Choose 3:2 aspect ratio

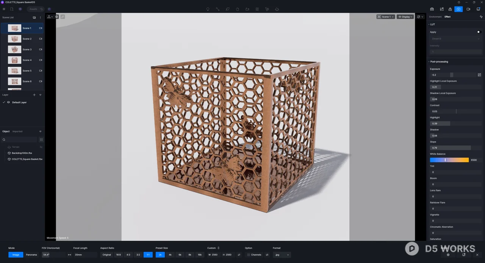coord(138,255)
